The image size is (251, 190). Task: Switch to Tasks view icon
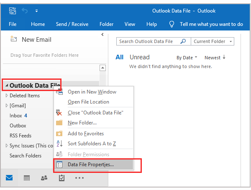point(61,178)
